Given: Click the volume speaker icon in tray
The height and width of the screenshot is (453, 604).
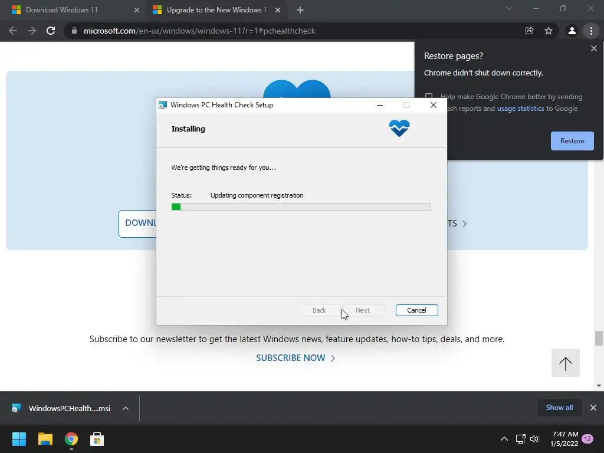Looking at the screenshot, I should pos(534,439).
